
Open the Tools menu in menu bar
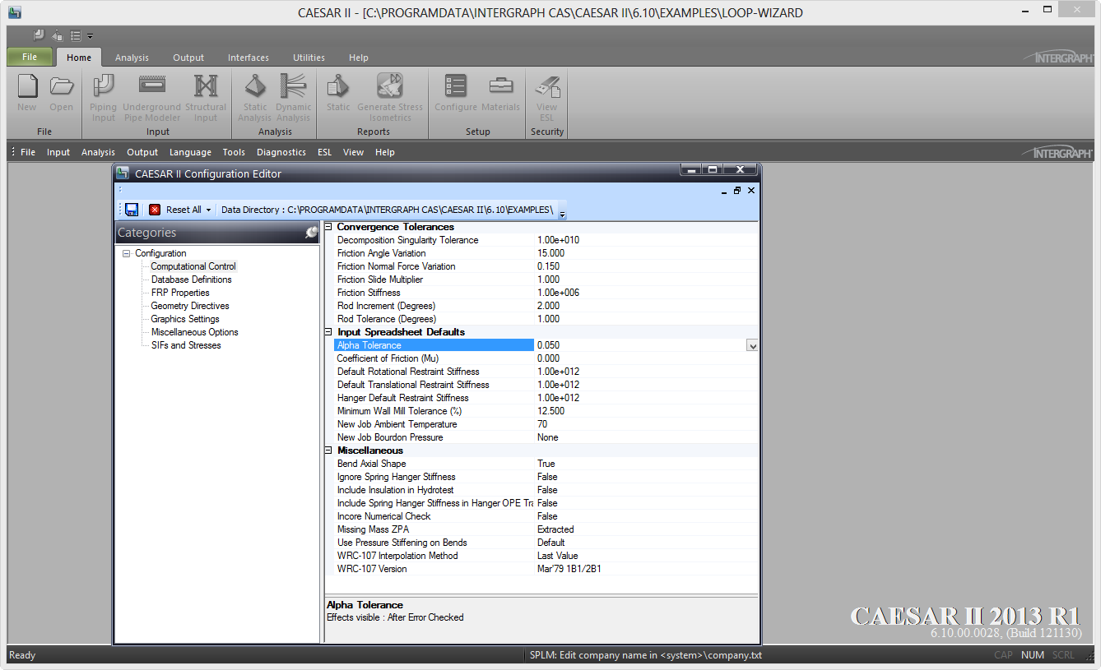click(x=234, y=152)
